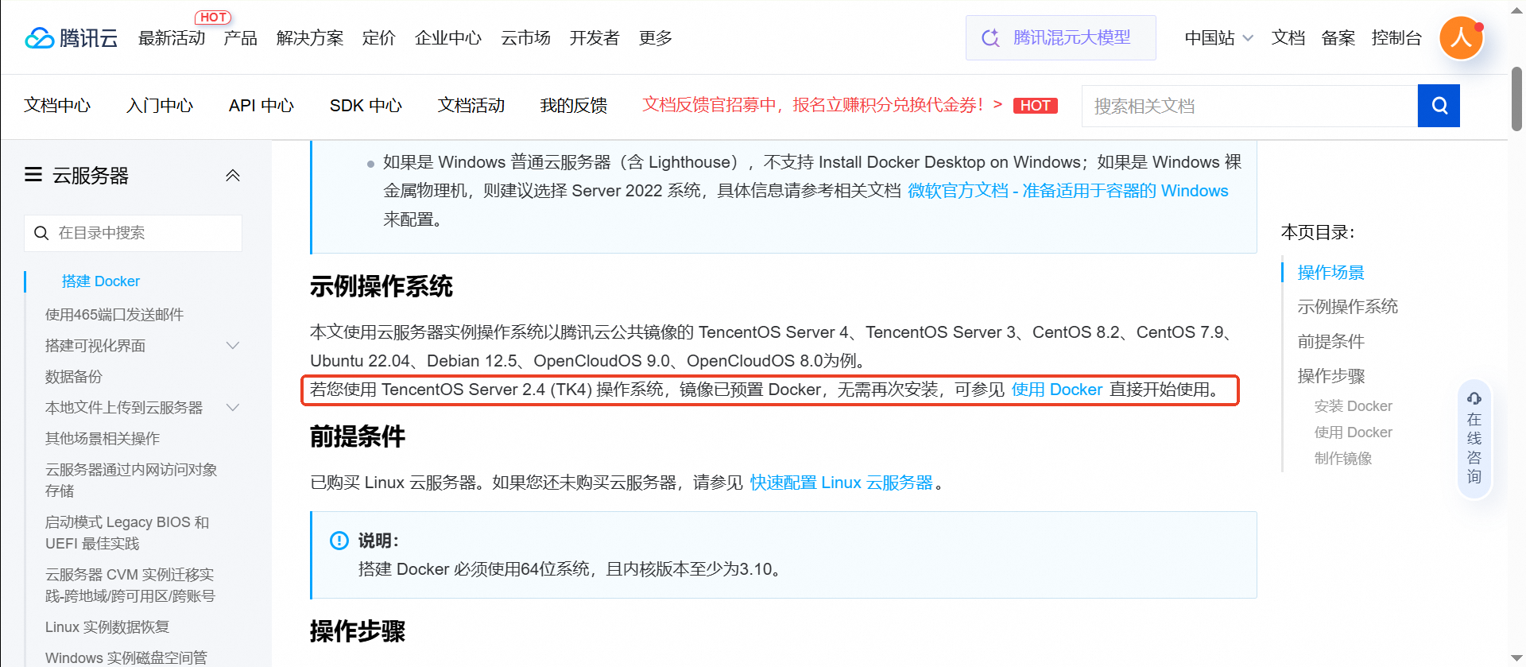Viewport: 1526px width, 667px height.
Task: Open 云服务器 CVM 实例迁移实践 sidebar item
Action: 130,585
